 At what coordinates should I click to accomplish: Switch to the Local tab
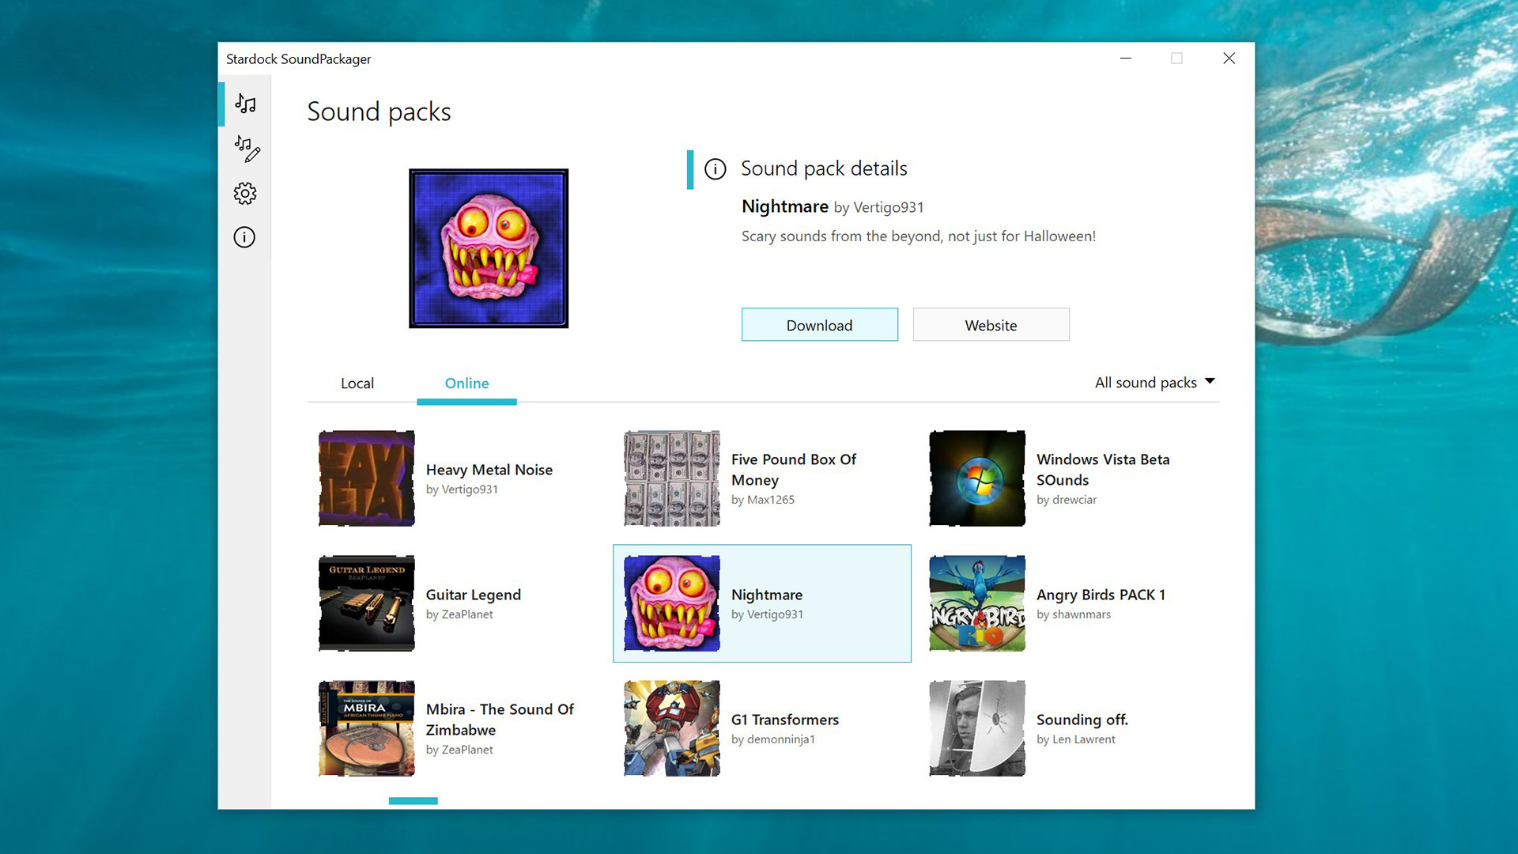pos(357,384)
